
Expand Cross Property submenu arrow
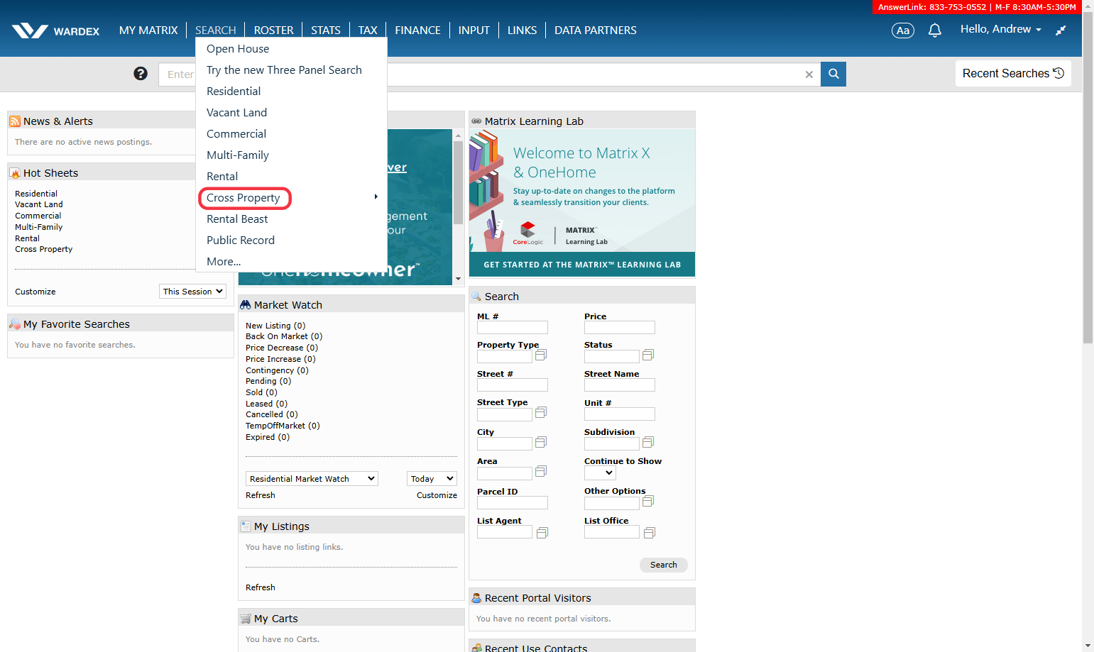tap(376, 197)
